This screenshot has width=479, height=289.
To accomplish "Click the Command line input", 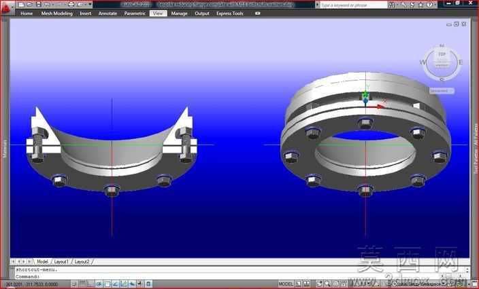I will click(238, 277).
